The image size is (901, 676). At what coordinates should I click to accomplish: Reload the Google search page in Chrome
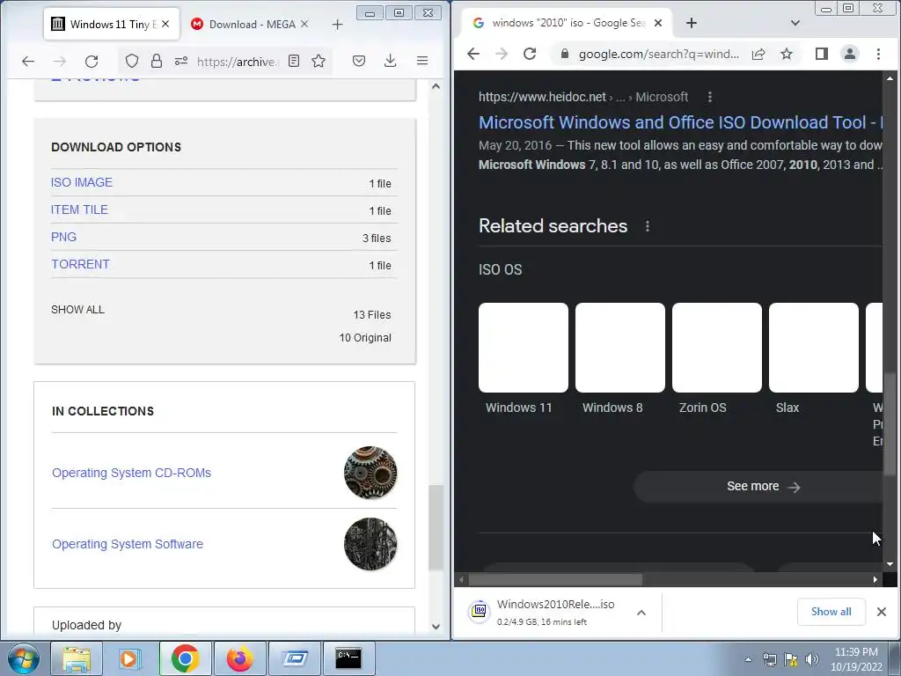(529, 54)
